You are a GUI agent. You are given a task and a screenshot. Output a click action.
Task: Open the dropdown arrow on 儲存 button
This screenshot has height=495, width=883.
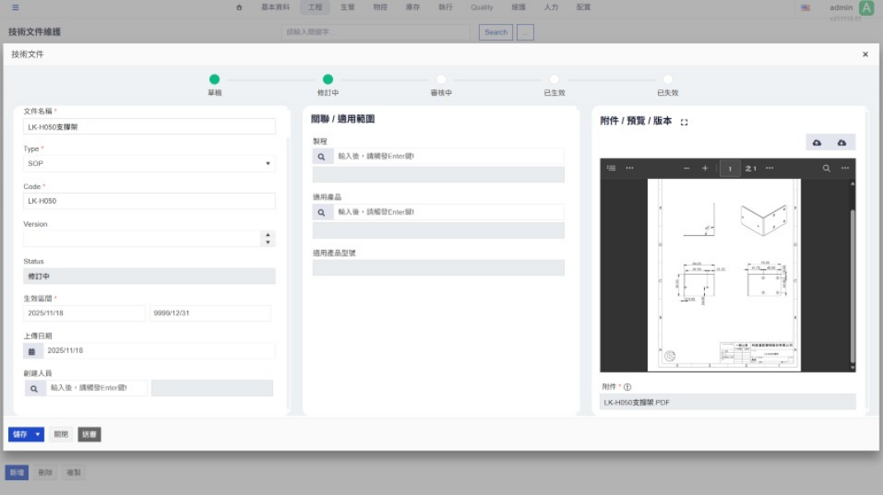[x=38, y=435]
